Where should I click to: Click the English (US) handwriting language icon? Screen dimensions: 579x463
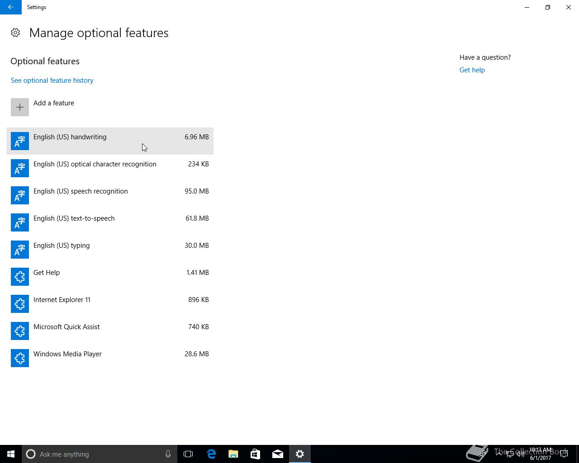click(20, 141)
